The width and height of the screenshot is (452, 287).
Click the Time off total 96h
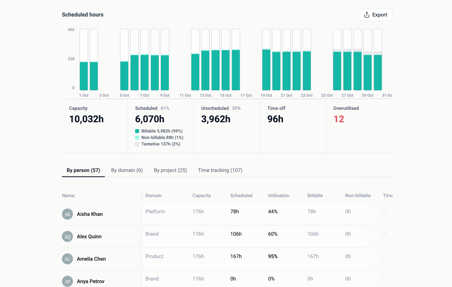275,119
